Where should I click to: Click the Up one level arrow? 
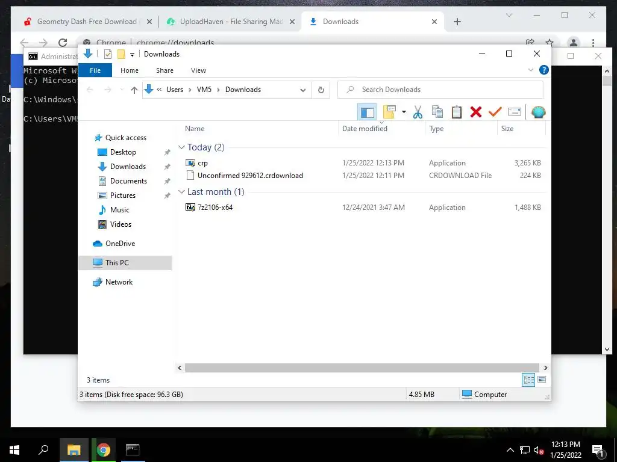134,90
